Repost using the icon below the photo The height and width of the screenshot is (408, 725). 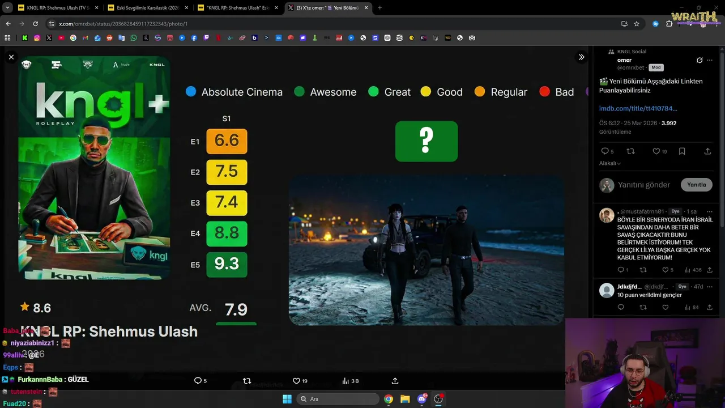tap(247, 381)
